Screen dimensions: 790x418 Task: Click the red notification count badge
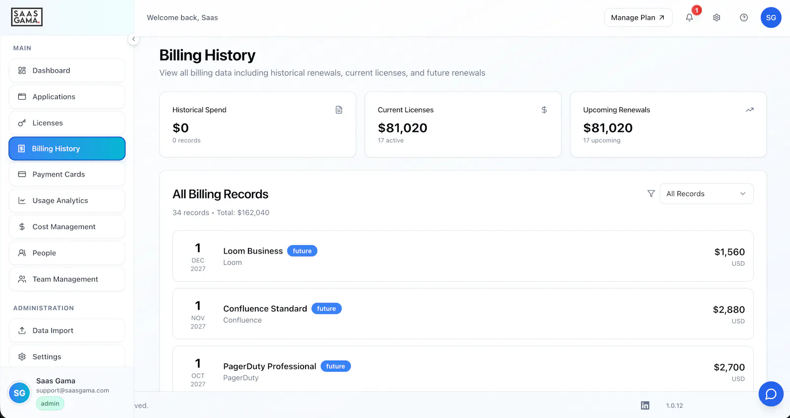coord(697,10)
